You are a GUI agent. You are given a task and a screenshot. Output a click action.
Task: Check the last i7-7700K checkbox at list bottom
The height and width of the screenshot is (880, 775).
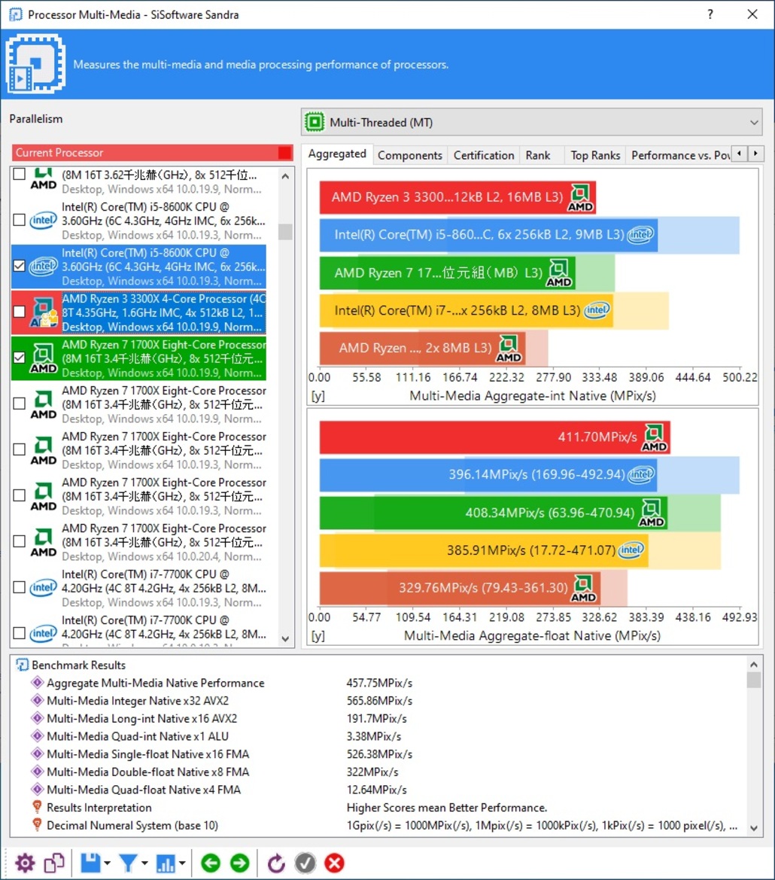coord(19,633)
